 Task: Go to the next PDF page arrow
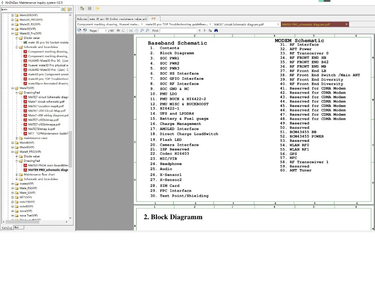coord(123,31)
